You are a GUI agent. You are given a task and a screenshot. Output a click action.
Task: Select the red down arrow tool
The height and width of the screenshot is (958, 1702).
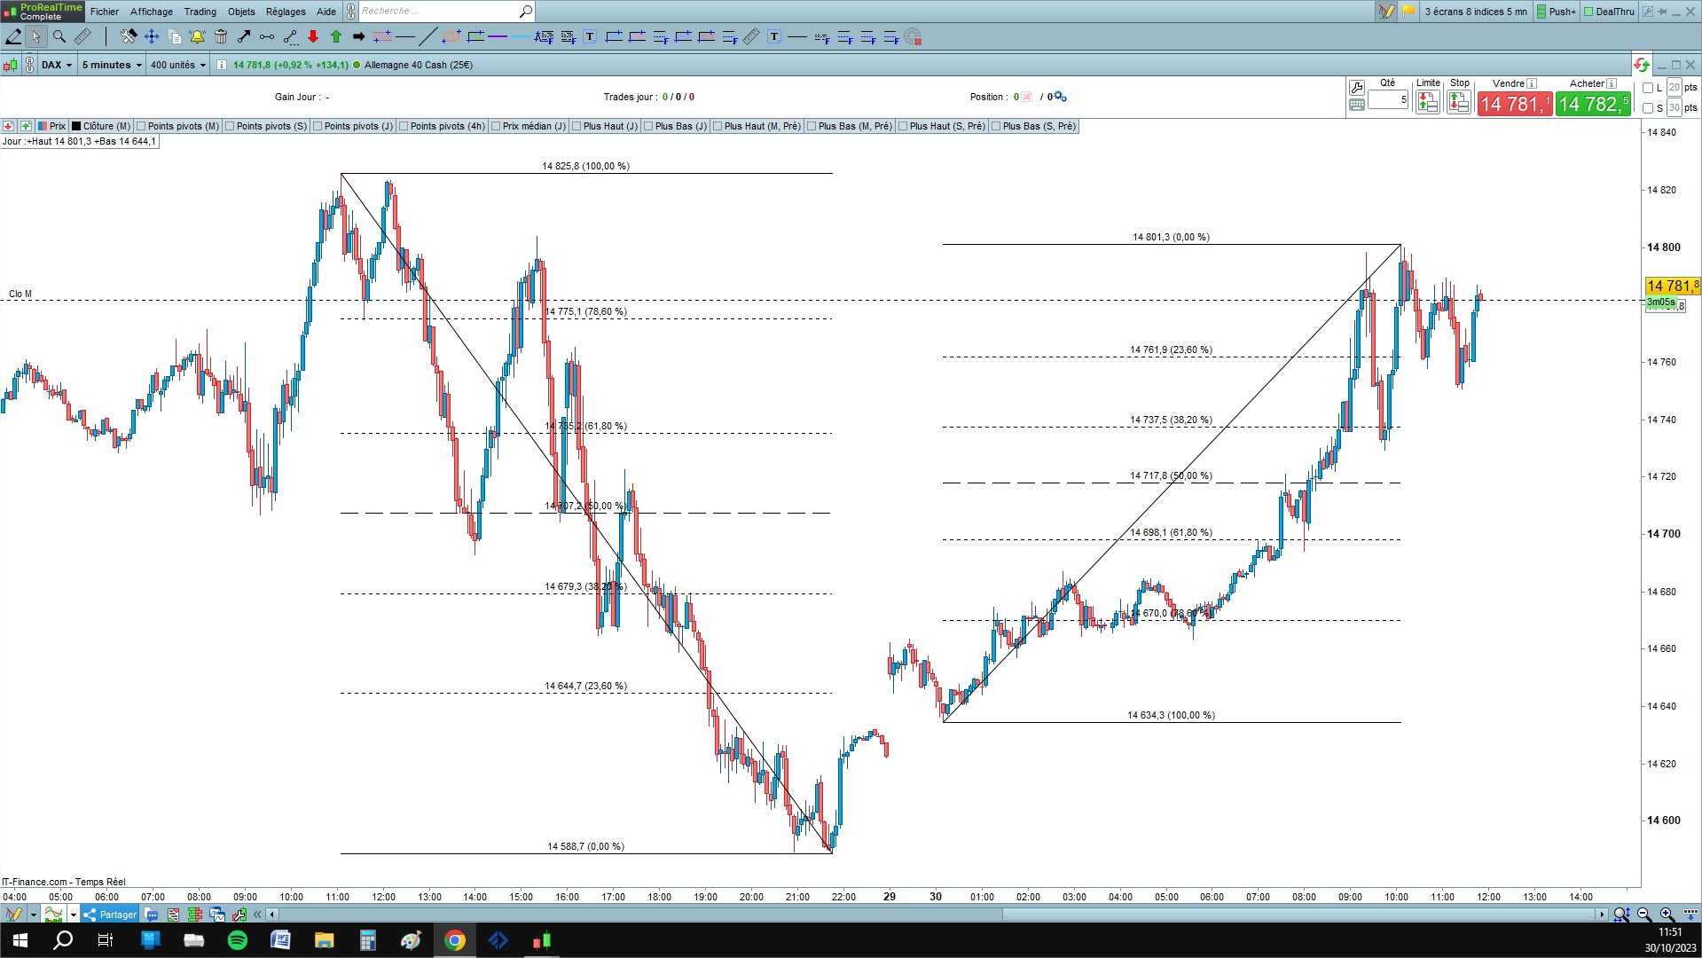click(x=313, y=37)
